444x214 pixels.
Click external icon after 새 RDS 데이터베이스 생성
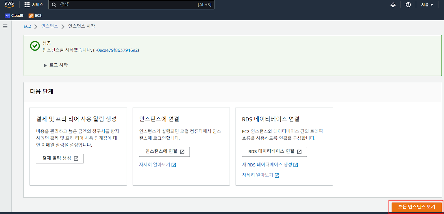pos(296,165)
